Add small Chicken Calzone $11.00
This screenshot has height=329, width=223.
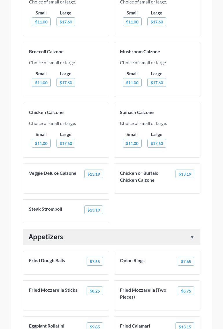pos(41,144)
